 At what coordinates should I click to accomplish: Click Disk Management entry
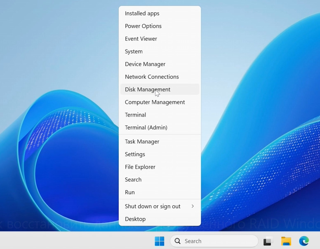pos(160,89)
